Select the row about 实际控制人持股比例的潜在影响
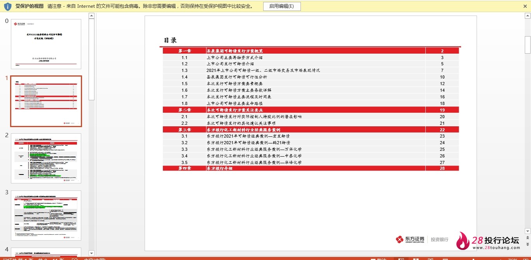531x260 pixels. tap(311, 117)
